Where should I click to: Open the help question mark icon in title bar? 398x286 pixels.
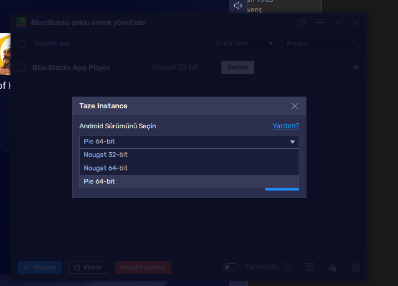[301, 23]
